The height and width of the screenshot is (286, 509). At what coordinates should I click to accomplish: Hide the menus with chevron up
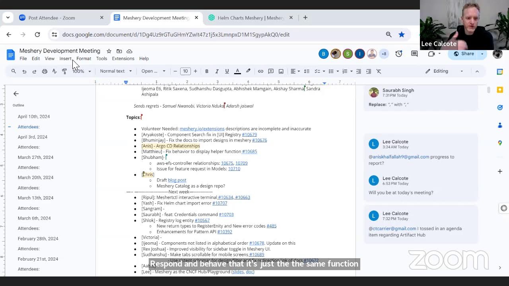pos(477,71)
